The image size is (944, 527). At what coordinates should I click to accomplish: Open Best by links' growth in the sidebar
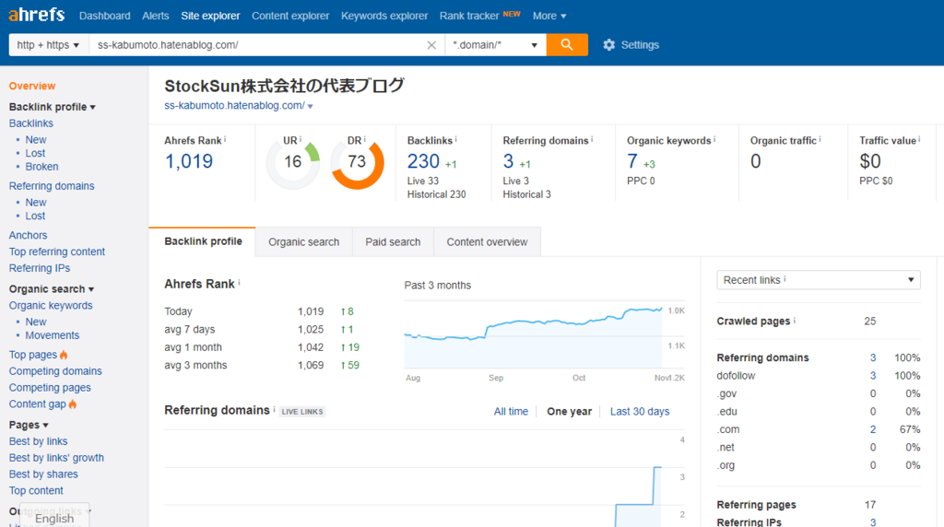(56, 458)
